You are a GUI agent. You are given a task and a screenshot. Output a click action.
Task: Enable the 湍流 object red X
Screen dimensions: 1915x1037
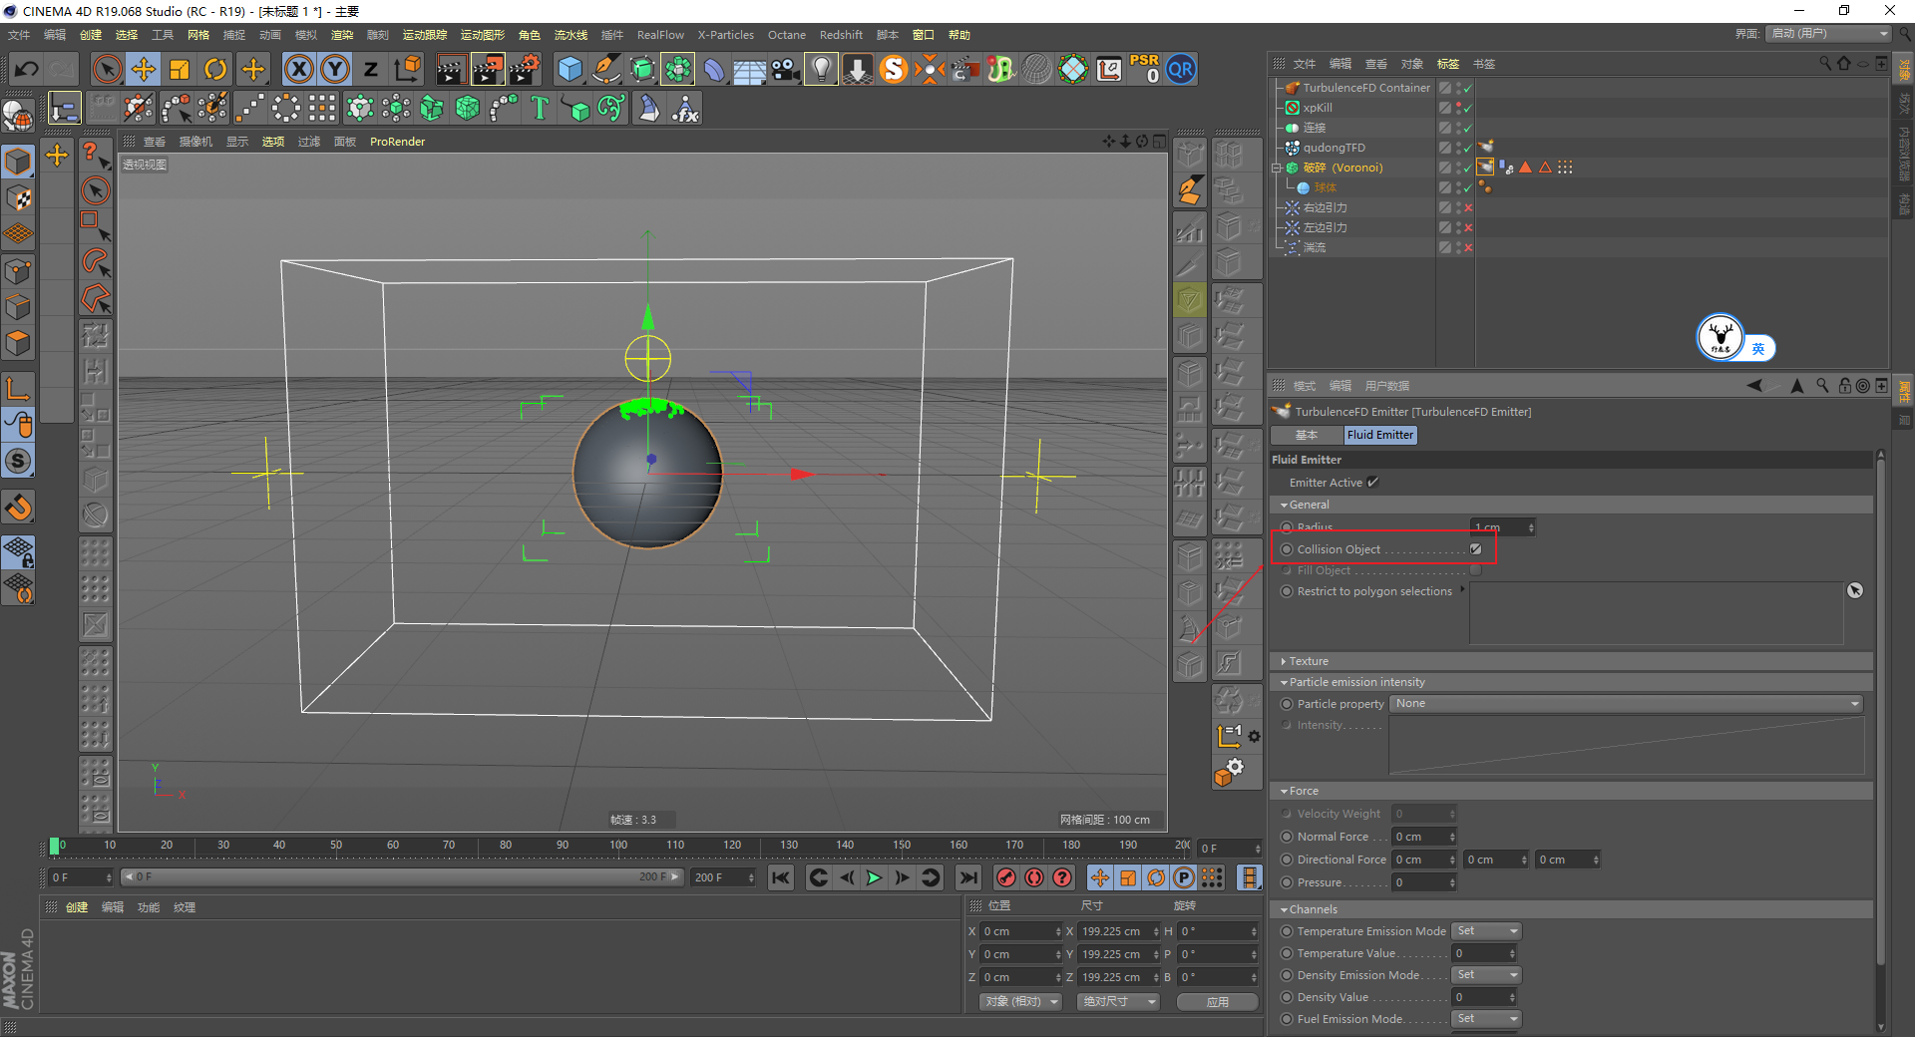pyautogui.click(x=1468, y=247)
